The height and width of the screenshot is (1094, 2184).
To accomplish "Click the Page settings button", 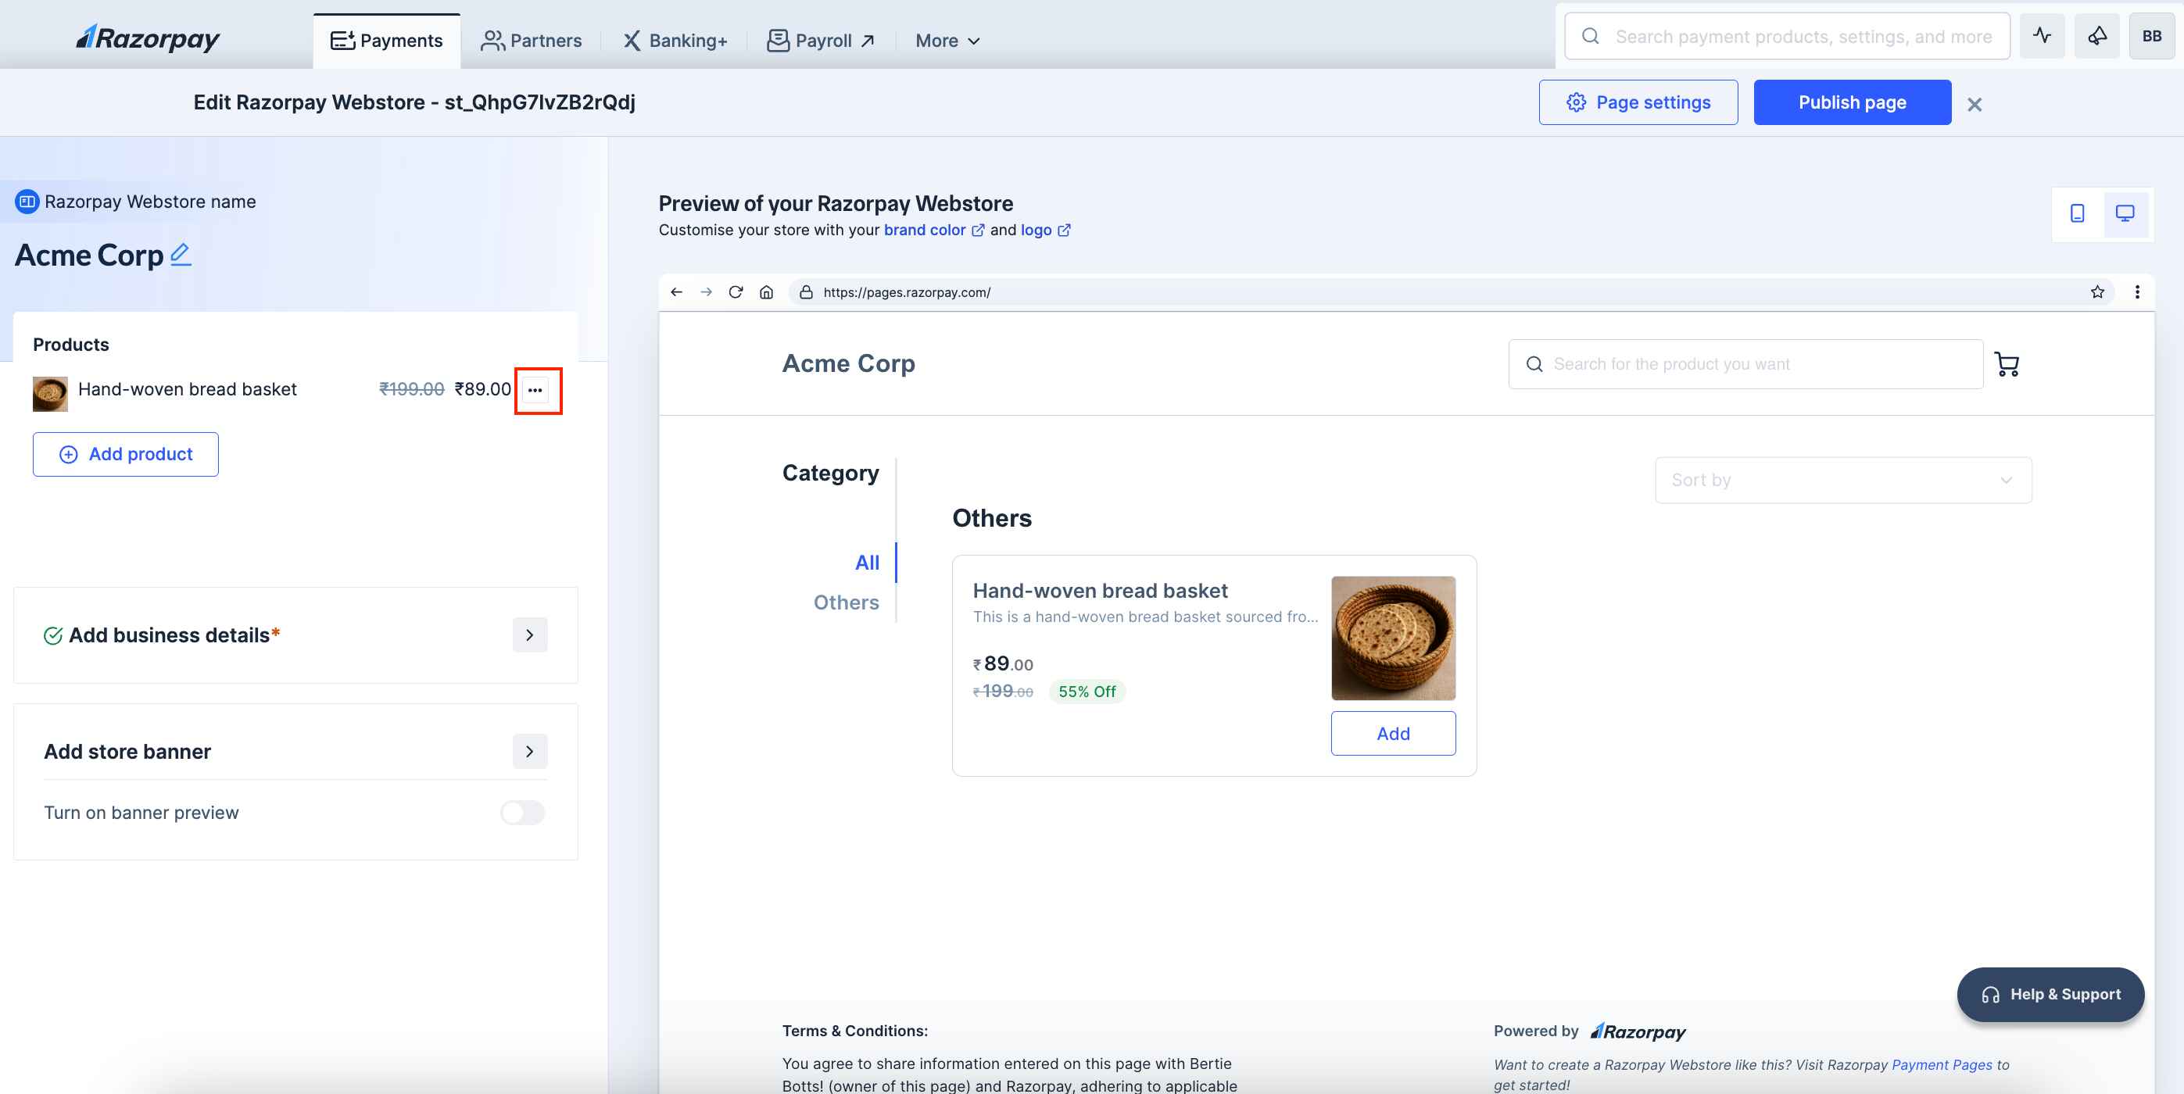I will (1637, 102).
